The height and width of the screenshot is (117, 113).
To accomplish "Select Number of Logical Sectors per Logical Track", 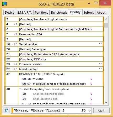I will click(x=54, y=29).
